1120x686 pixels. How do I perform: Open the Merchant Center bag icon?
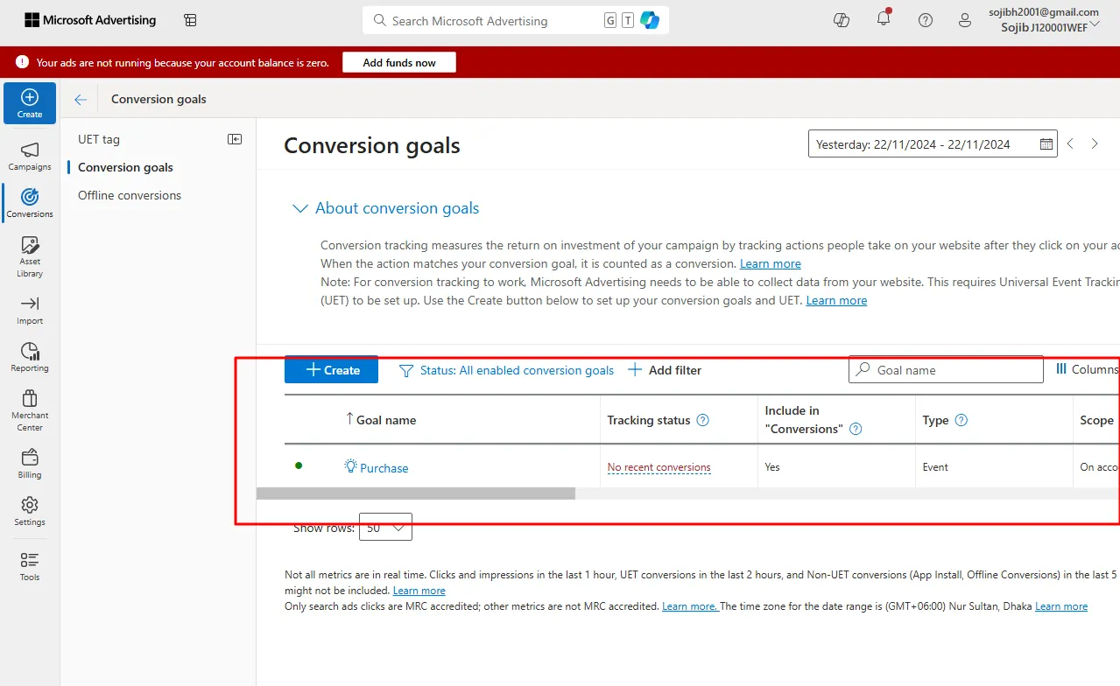[x=30, y=398]
